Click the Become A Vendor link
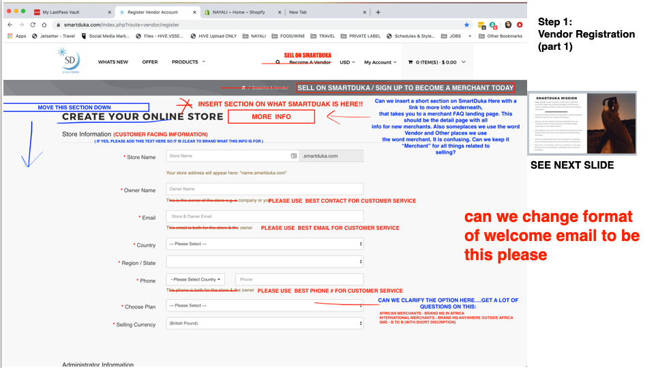 [310, 62]
